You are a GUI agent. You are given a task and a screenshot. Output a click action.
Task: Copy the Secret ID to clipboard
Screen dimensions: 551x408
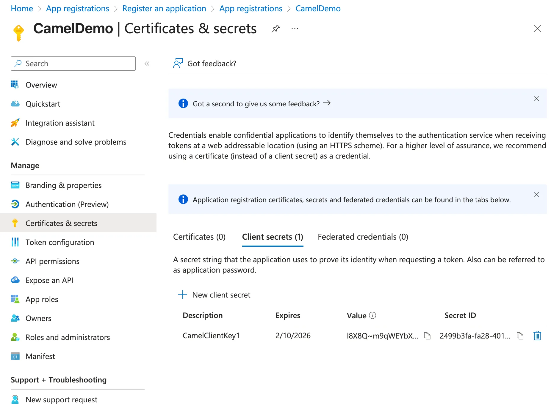(520, 336)
